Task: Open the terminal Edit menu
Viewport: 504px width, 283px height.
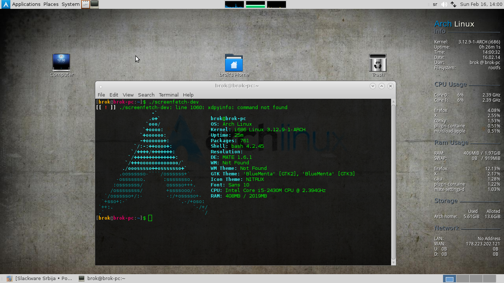Action: coord(114,95)
